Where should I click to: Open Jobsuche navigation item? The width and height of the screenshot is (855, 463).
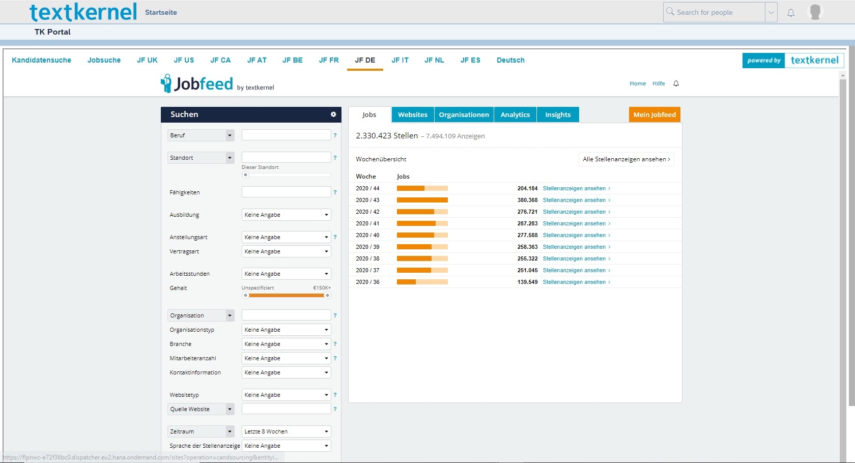(104, 60)
